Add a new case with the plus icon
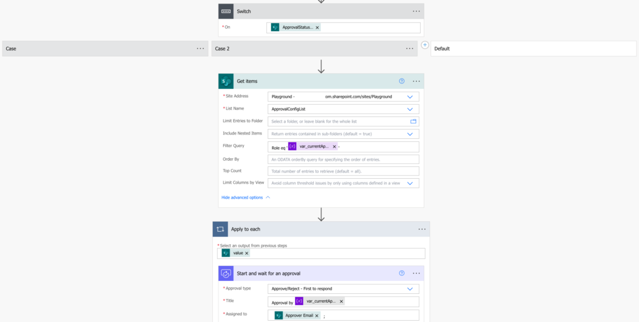The image size is (639, 322). 425,45
